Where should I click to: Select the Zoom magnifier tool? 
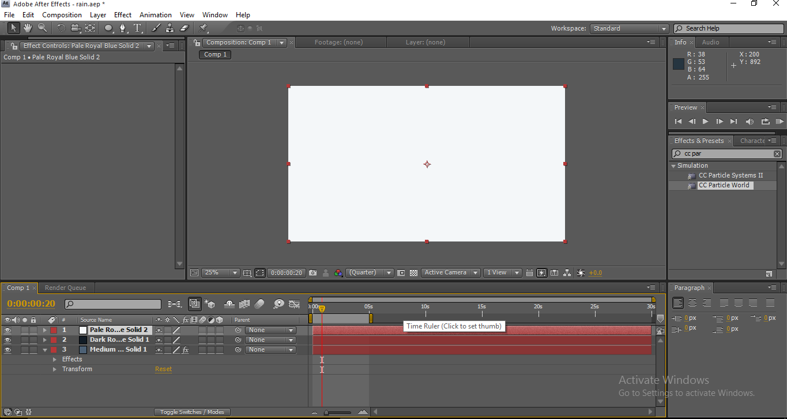[x=42, y=28]
